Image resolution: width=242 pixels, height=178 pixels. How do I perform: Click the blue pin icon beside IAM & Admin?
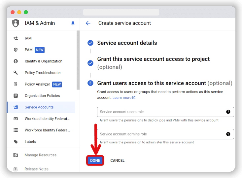pyautogui.click(x=73, y=23)
